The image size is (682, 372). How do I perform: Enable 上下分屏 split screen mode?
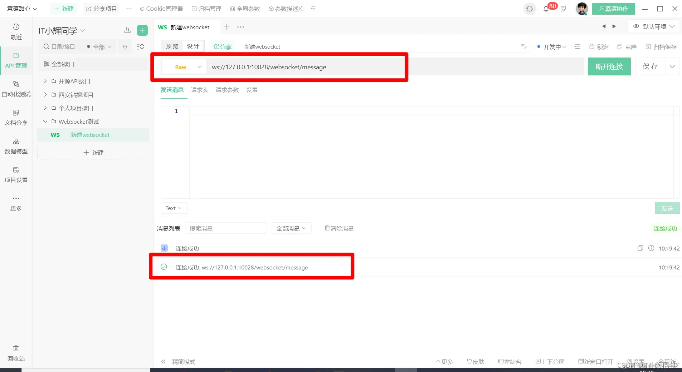pyautogui.click(x=550, y=362)
